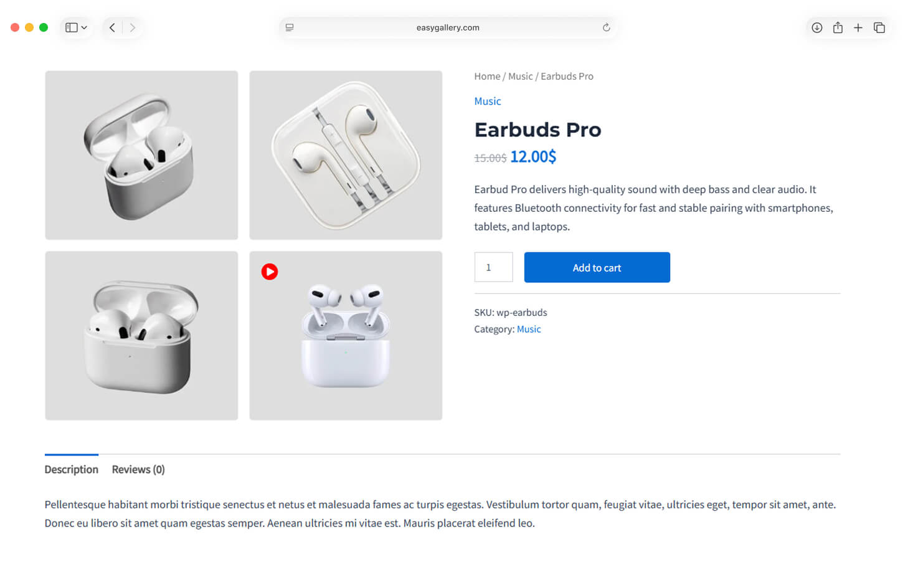Play the product video via red play icon
Viewport: 908px width, 580px height.
pos(270,272)
